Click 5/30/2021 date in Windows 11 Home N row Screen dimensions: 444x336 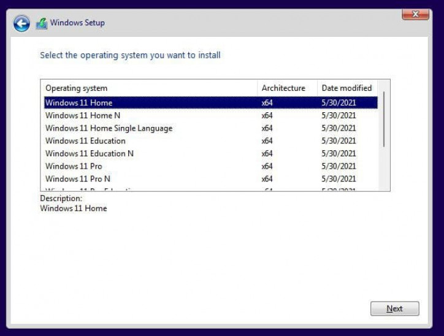click(x=339, y=115)
